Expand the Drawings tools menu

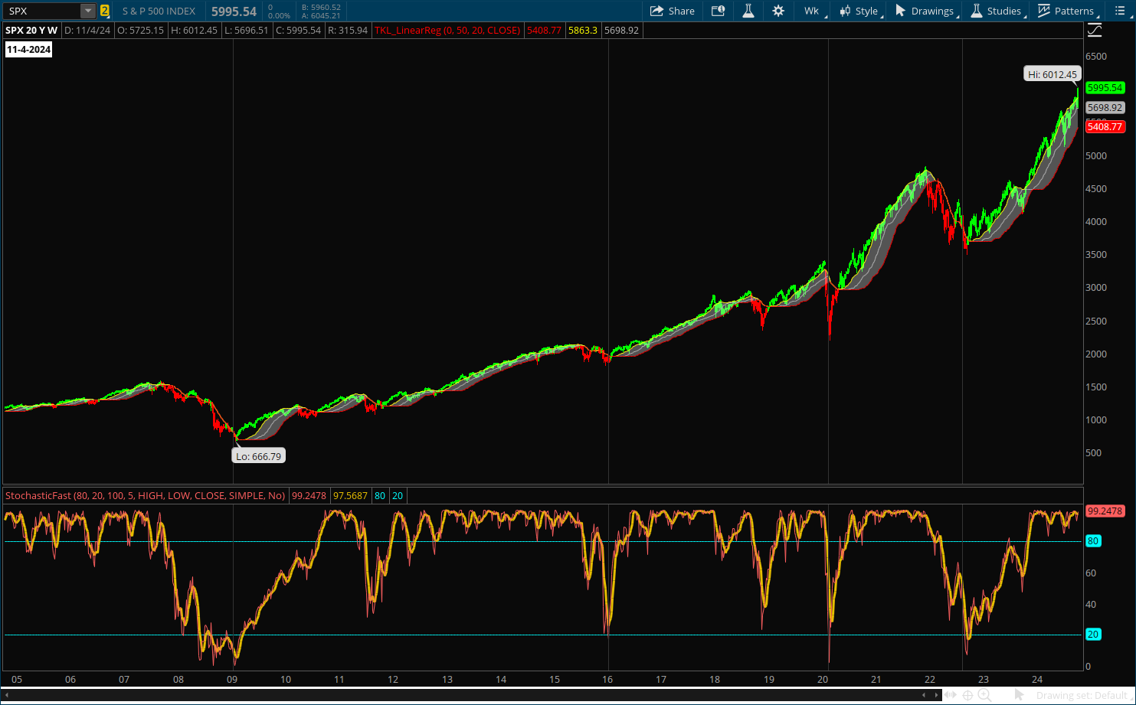(925, 11)
